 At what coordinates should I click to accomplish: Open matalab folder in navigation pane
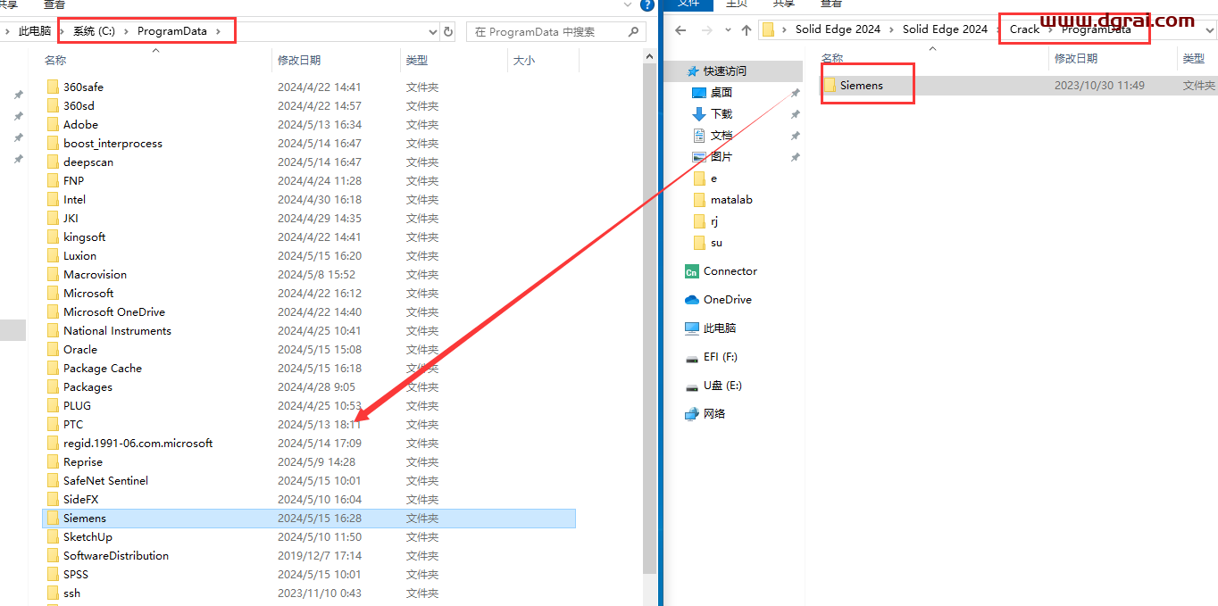(x=731, y=199)
